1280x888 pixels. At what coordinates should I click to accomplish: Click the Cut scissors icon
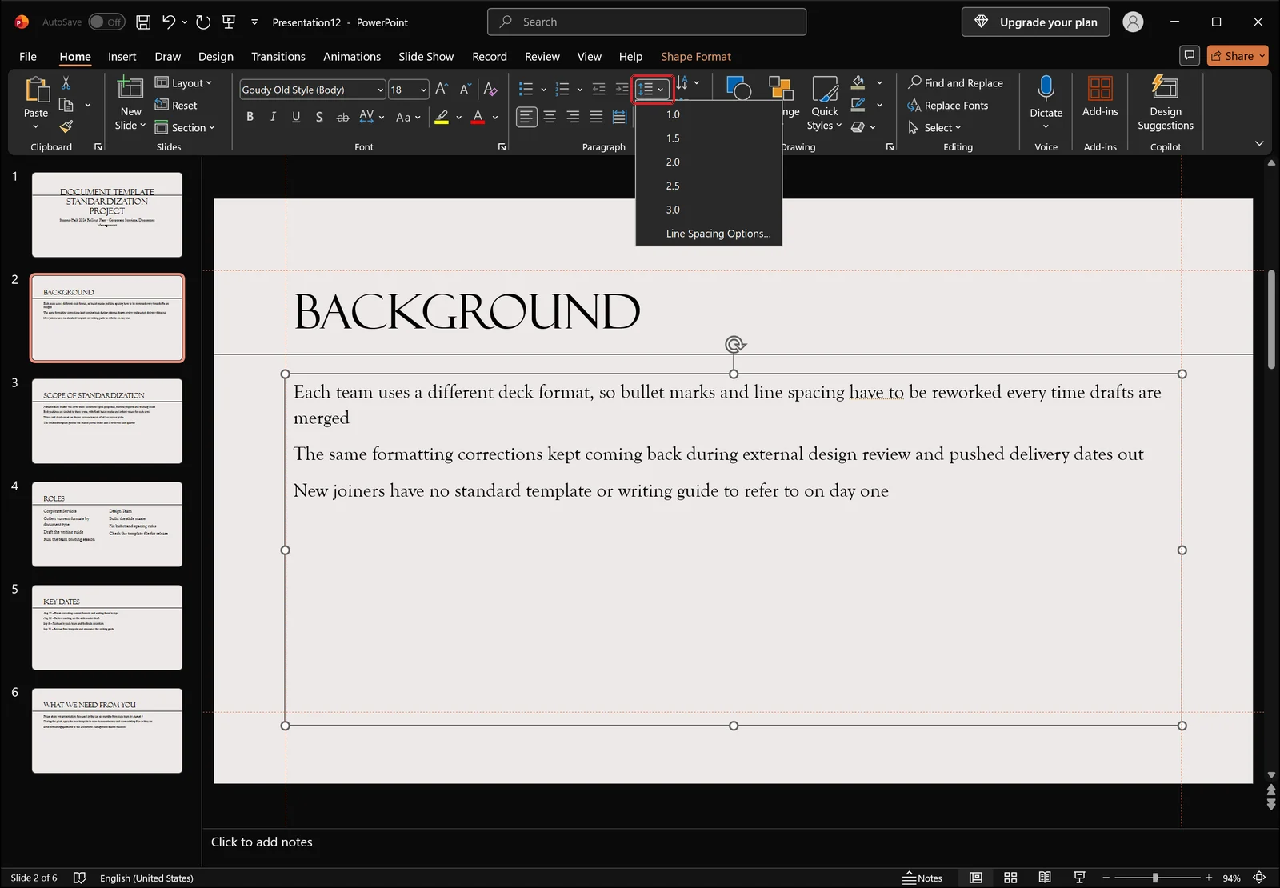pos(66,83)
